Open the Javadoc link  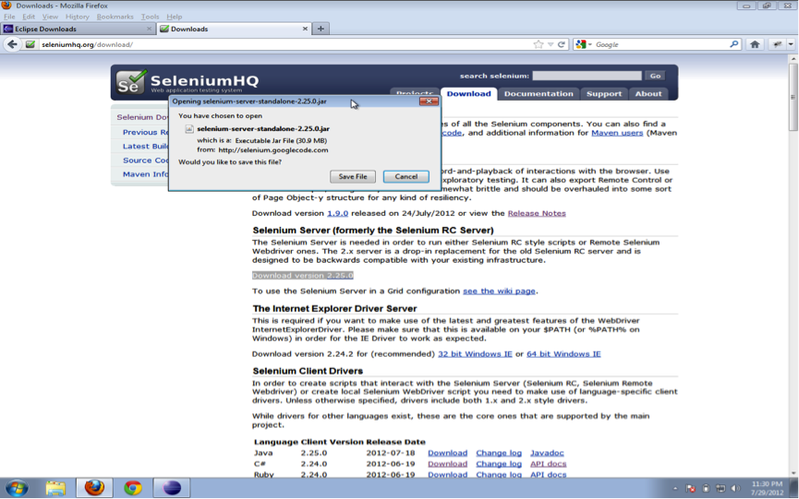coord(547,453)
